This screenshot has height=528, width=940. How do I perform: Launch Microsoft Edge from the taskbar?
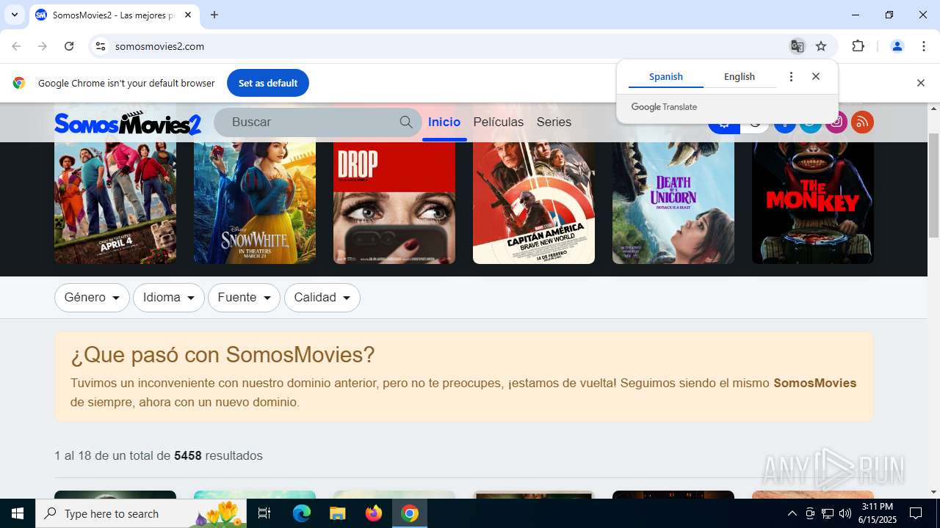(302, 513)
